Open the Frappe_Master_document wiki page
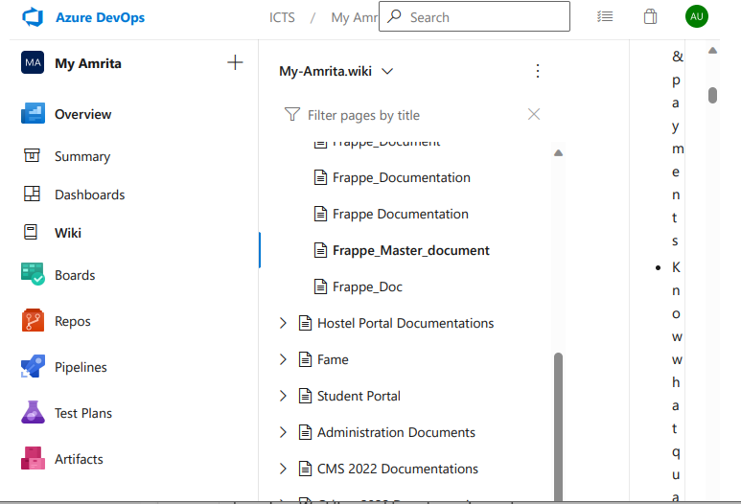The height and width of the screenshot is (504, 741). click(410, 250)
